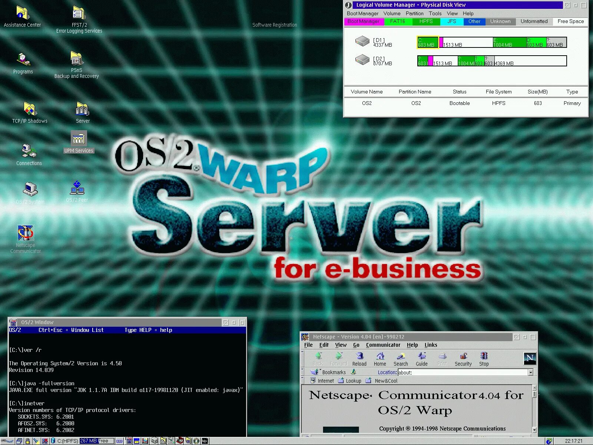This screenshot has width=593, height=445.
Task: Click Netscape's Back toolbar button
Action: (318, 359)
